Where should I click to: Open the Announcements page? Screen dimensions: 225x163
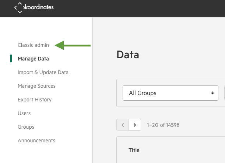(x=36, y=141)
